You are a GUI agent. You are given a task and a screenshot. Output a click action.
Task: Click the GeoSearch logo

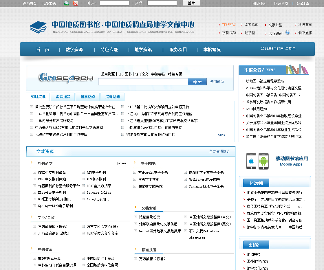coord(66,78)
